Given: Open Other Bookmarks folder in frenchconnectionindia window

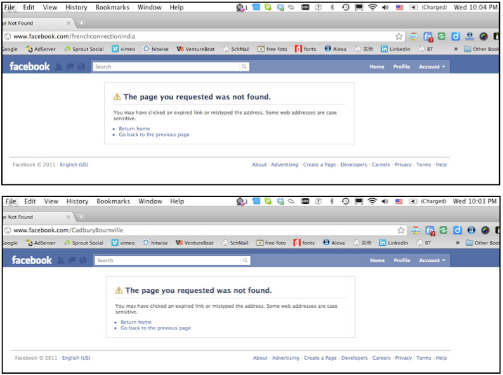Looking at the screenshot, I should [481, 49].
